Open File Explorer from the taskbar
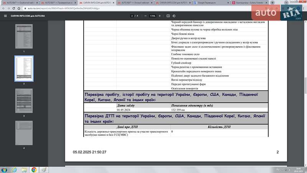307x173 pixels. [x=24, y=170]
